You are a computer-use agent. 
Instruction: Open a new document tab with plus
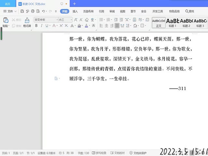(x=74, y=4)
